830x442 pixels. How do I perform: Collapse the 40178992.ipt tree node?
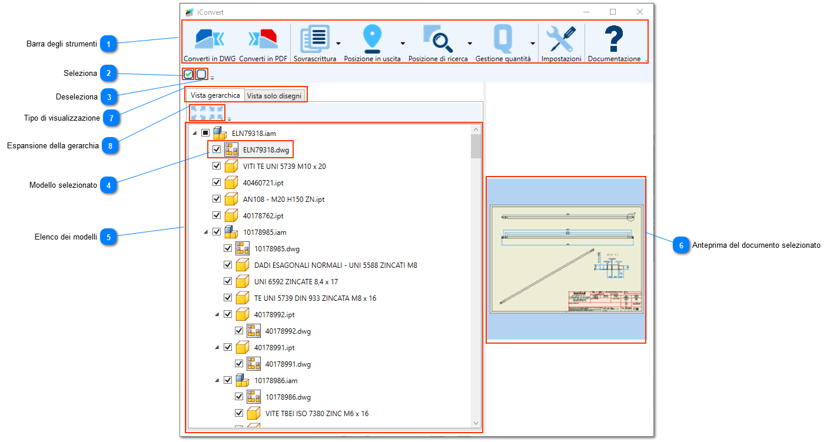pyautogui.click(x=217, y=315)
